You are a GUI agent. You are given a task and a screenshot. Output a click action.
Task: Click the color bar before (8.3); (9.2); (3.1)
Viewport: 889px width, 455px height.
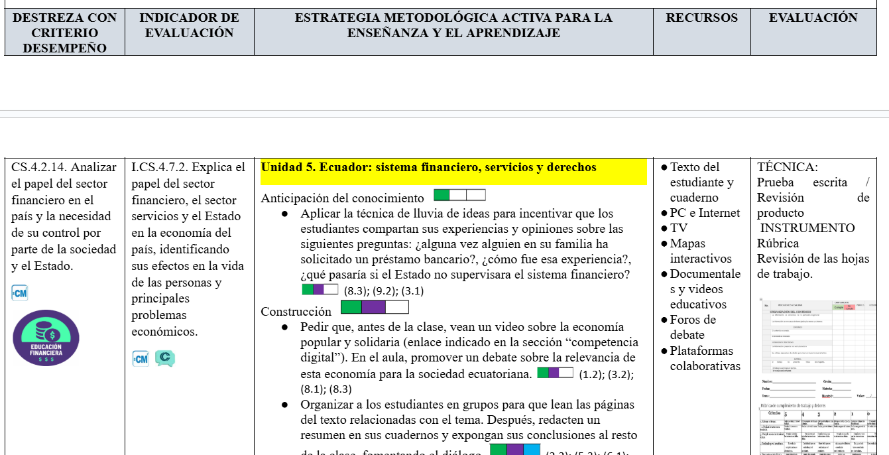click(x=320, y=289)
